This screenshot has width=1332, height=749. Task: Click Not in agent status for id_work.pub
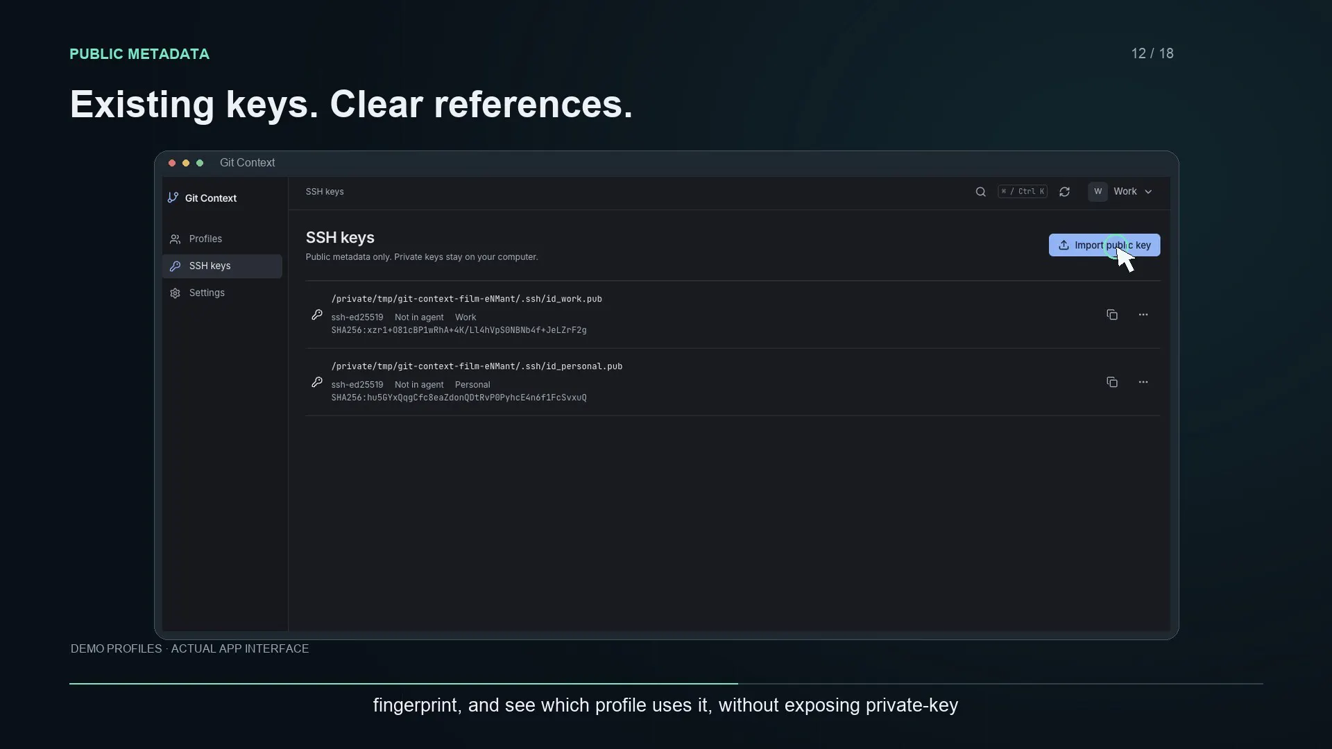click(x=419, y=318)
